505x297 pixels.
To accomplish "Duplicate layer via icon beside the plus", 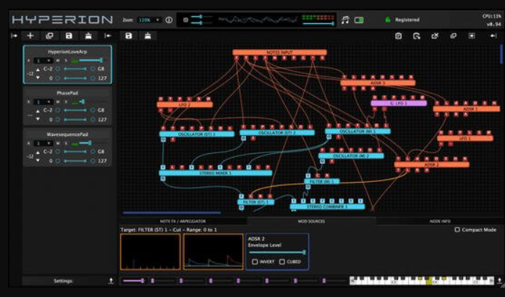I will (x=50, y=35).
